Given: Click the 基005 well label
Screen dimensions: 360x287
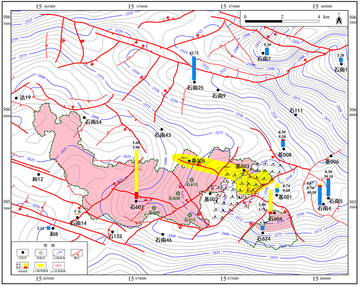Looking at the screenshot, I should 198,161.
